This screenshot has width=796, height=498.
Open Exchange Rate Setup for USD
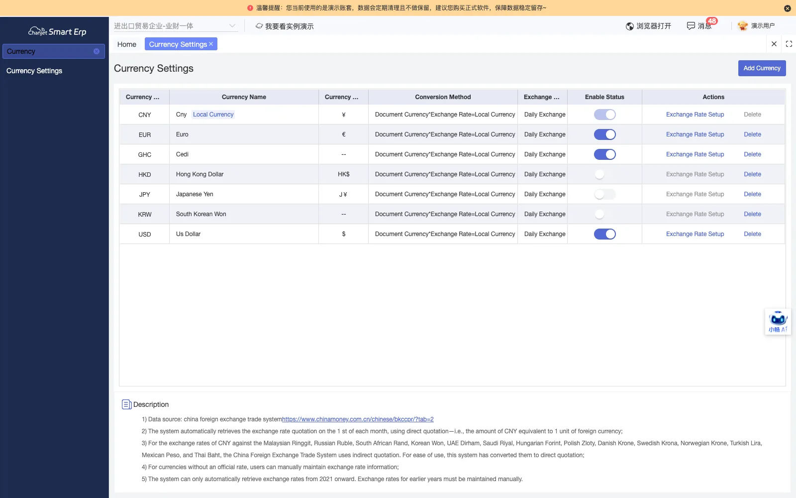(x=695, y=234)
